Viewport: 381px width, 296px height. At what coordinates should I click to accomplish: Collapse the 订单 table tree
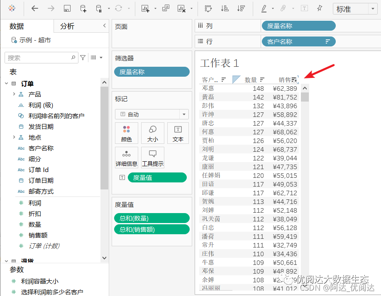(x=7, y=83)
